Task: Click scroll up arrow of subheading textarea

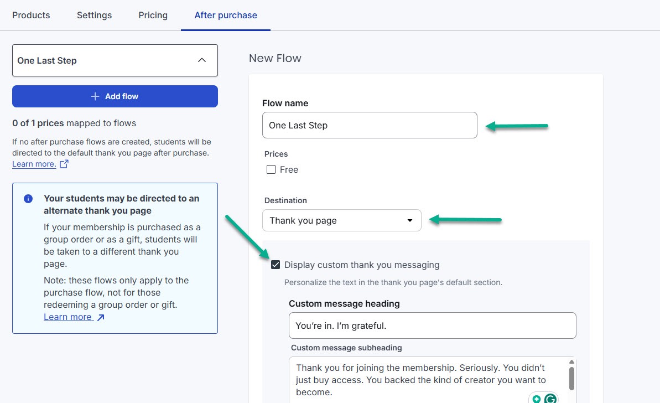Action: pyautogui.click(x=571, y=361)
